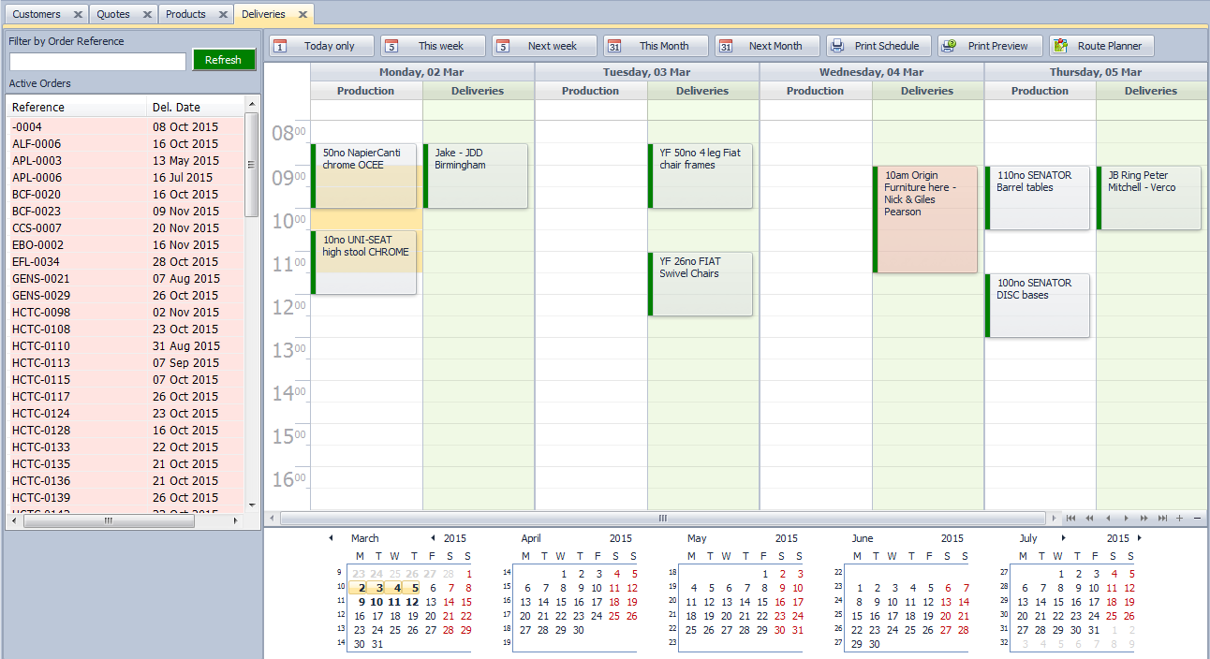The image size is (1210, 659).
Task: Close the Deliveries tab
Action: [x=302, y=15]
